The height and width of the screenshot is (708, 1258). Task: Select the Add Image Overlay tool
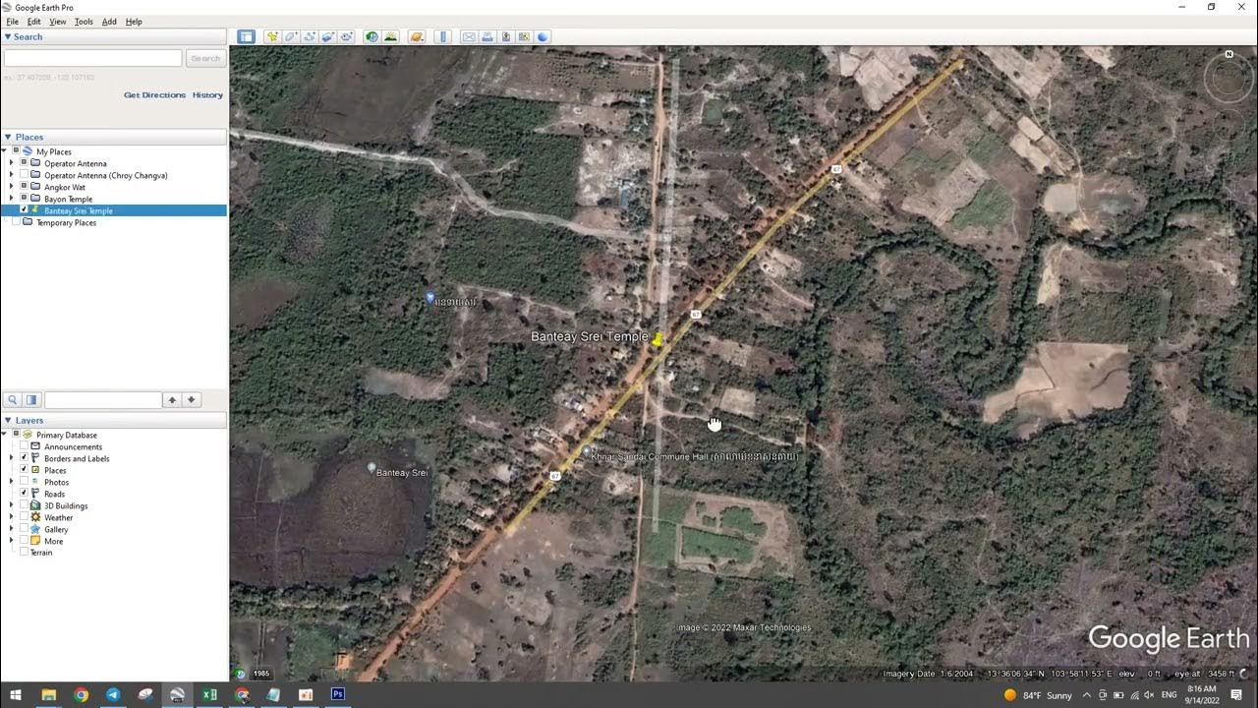click(328, 36)
